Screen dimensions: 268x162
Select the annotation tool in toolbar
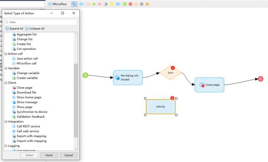[106, 4]
